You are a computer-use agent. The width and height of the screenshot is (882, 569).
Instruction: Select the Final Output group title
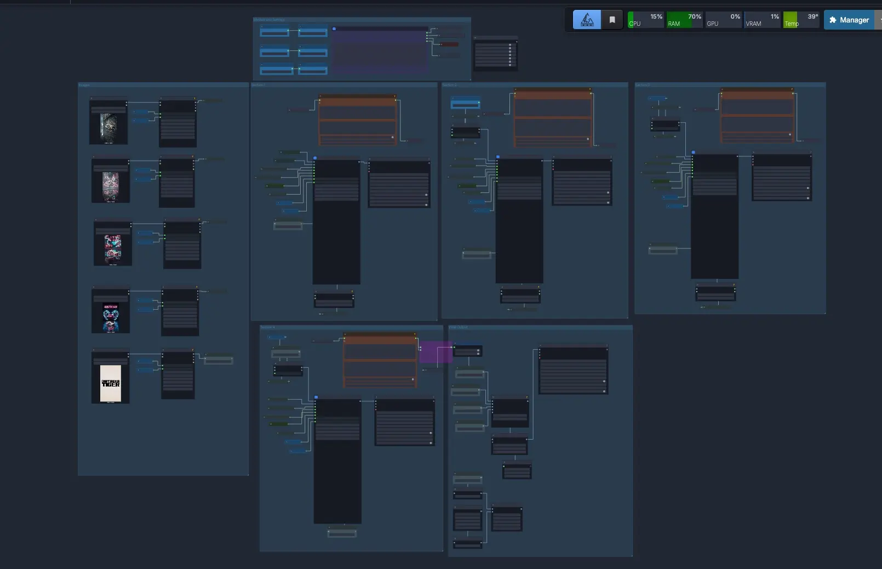(459, 327)
